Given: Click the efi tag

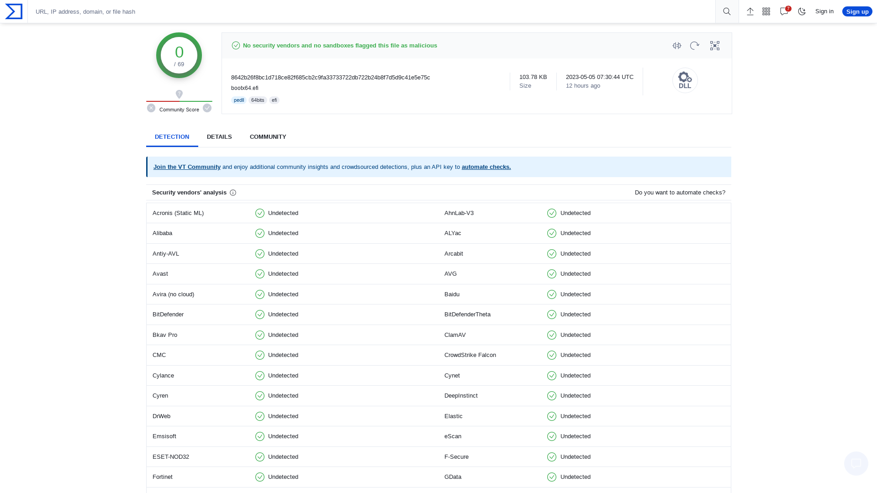Looking at the screenshot, I should point(274,100).
